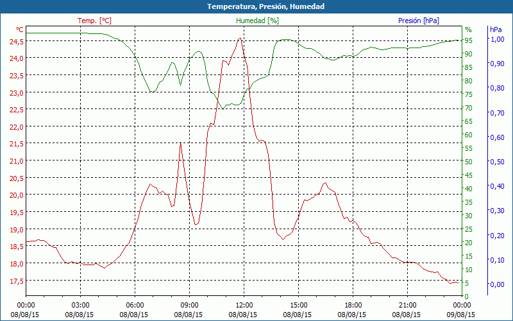Select the green 'Humedad [%]' legend label
The height and width of the screenshot is (321, 513).
tap(258, 21)
